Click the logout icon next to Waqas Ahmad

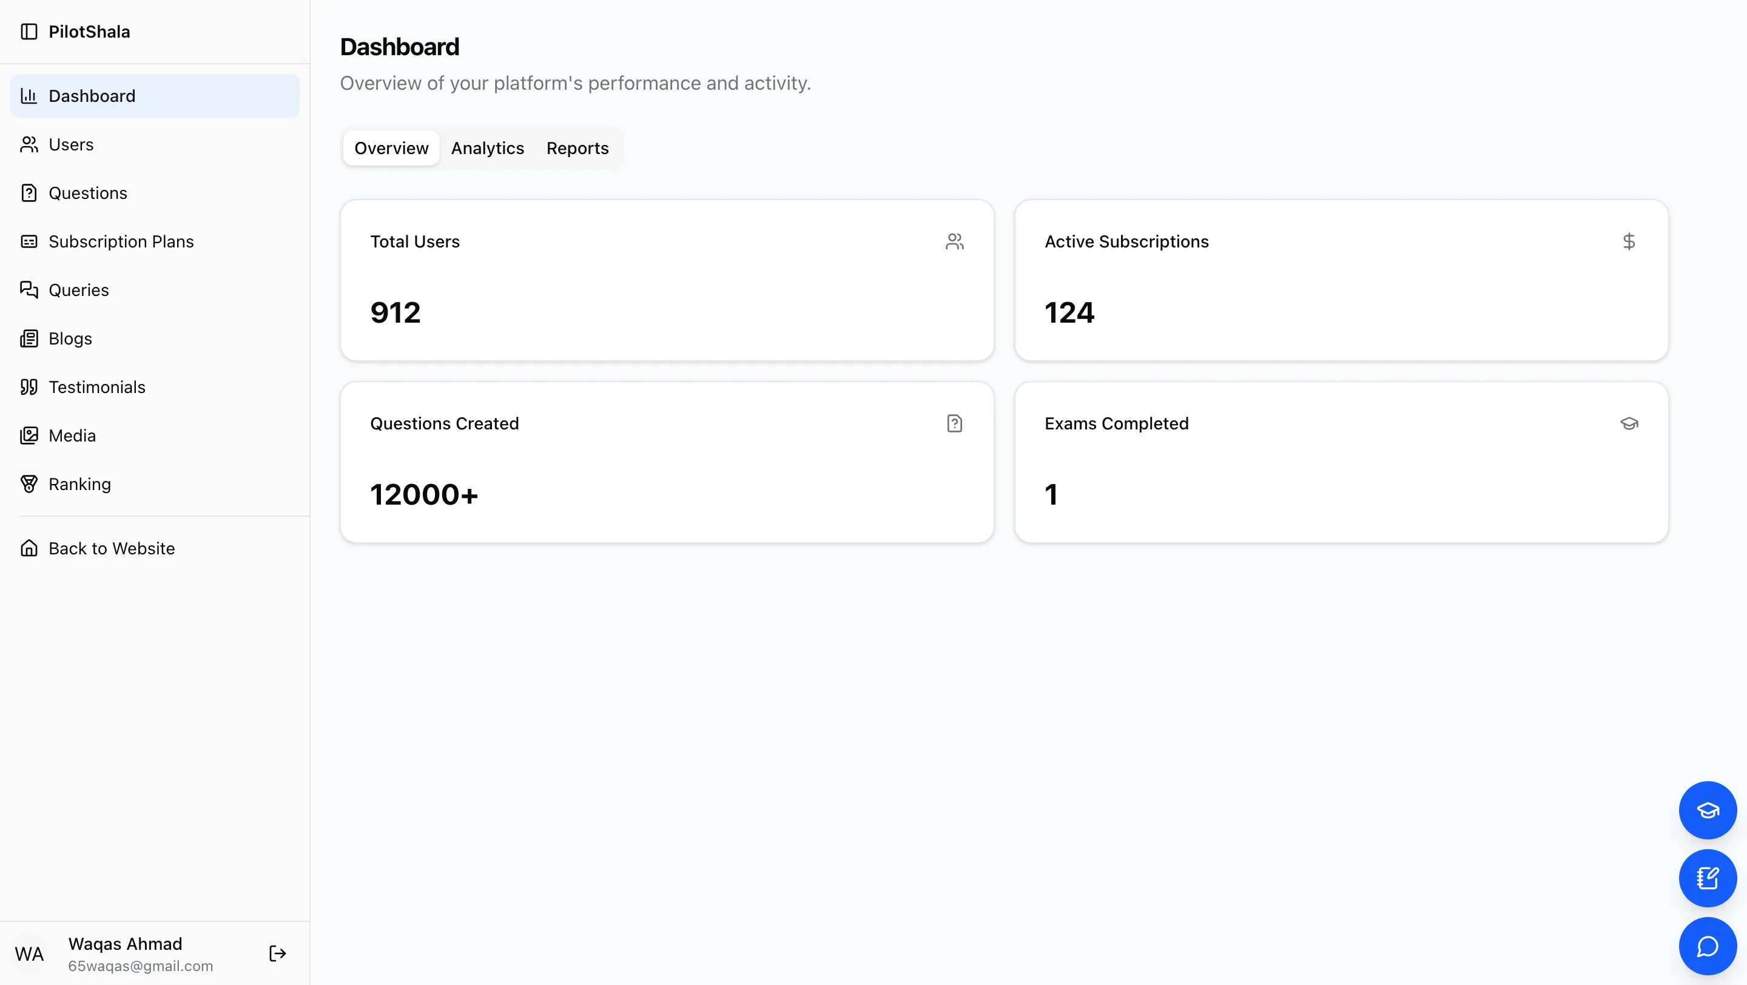click(x=277, y=952)
